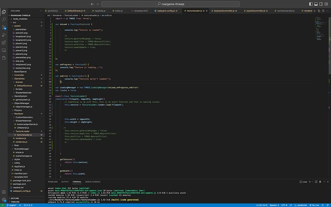Open the PROBLEMS panel tab
Screen dimensions: 331x207
pyautogui.click(x=53, y=182)
